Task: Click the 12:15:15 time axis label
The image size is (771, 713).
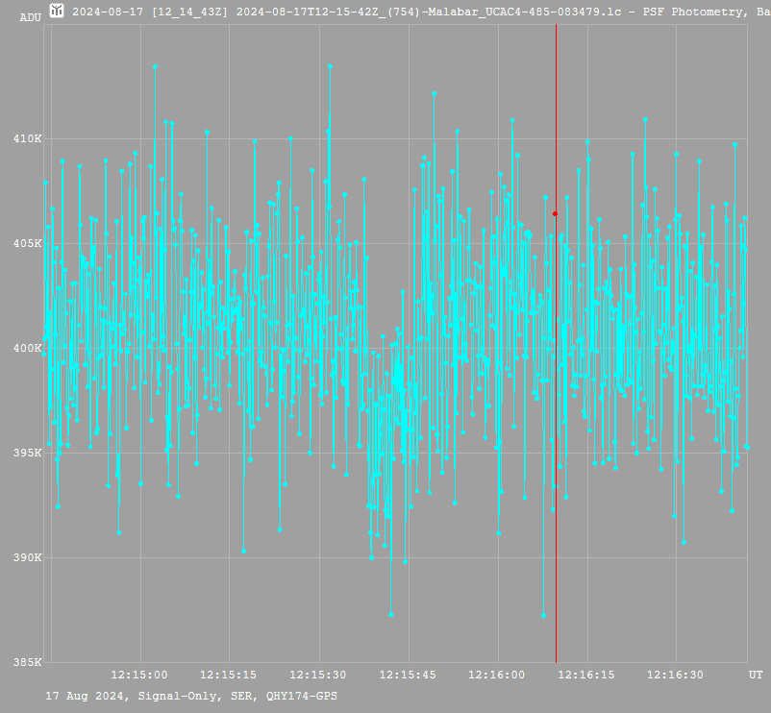Action: point(228,675)
